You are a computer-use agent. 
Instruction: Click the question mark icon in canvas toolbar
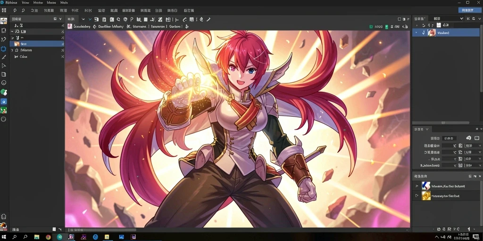(x=132, y=19)
